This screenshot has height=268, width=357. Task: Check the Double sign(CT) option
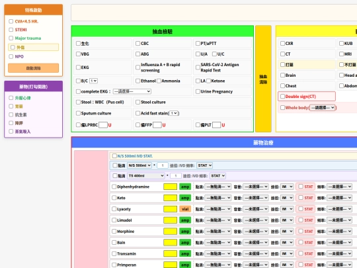tap(282, 97)
